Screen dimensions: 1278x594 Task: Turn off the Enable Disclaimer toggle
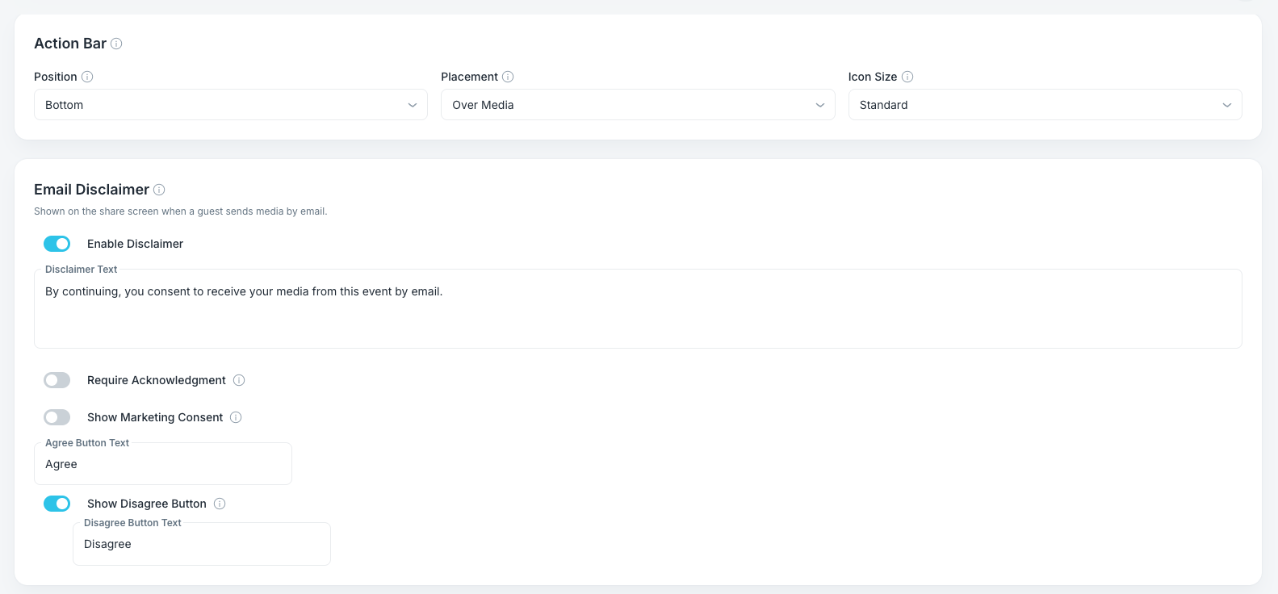pos(57,244)
